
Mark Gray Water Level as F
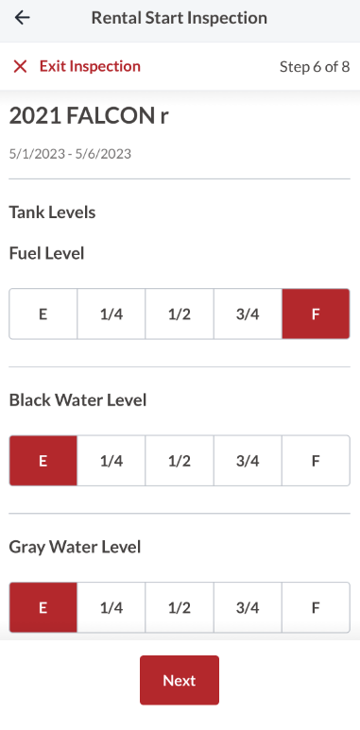[x=316, y=607]
